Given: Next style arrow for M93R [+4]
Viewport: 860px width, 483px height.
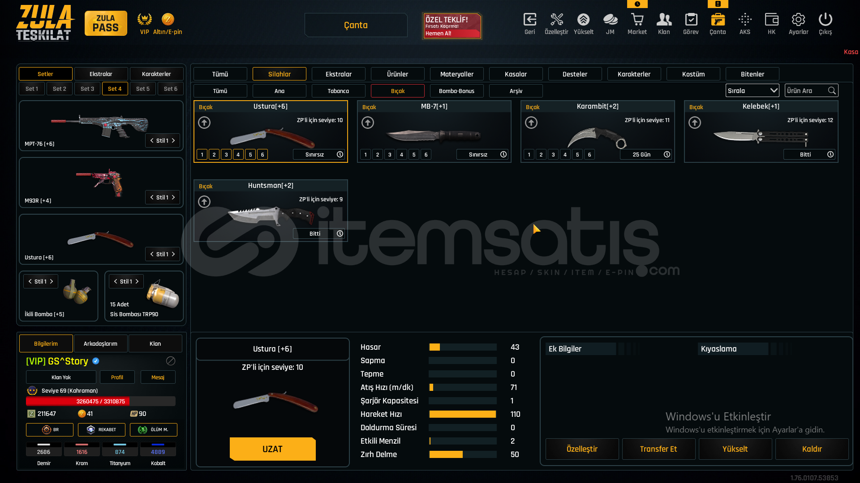Looking at the screenshot, I should tap(173, 197).
